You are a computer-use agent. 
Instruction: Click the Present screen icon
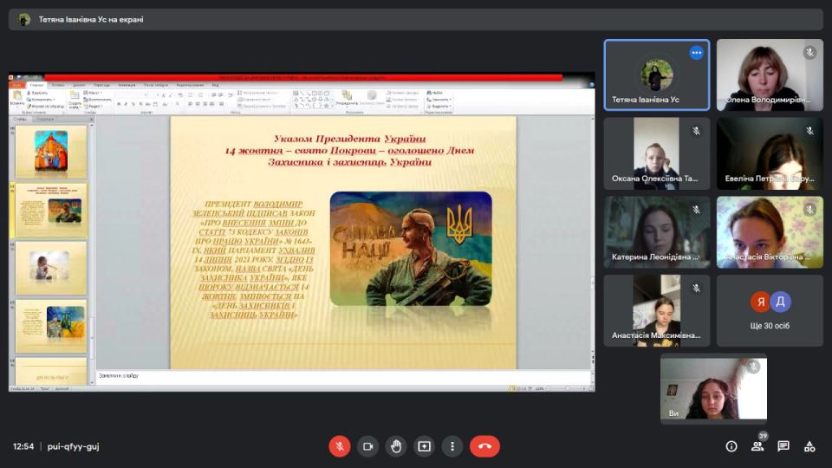[424, 446]
